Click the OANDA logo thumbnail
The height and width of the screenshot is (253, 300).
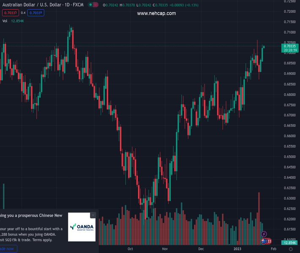pyautogui.click(x=82, y=227)
